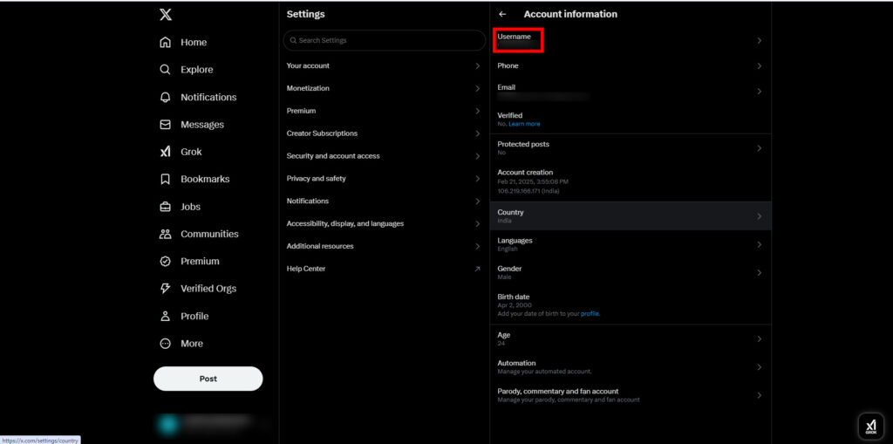
Task: Click the Bookmarks ribbon icon
Action: [x=165, y=179]
